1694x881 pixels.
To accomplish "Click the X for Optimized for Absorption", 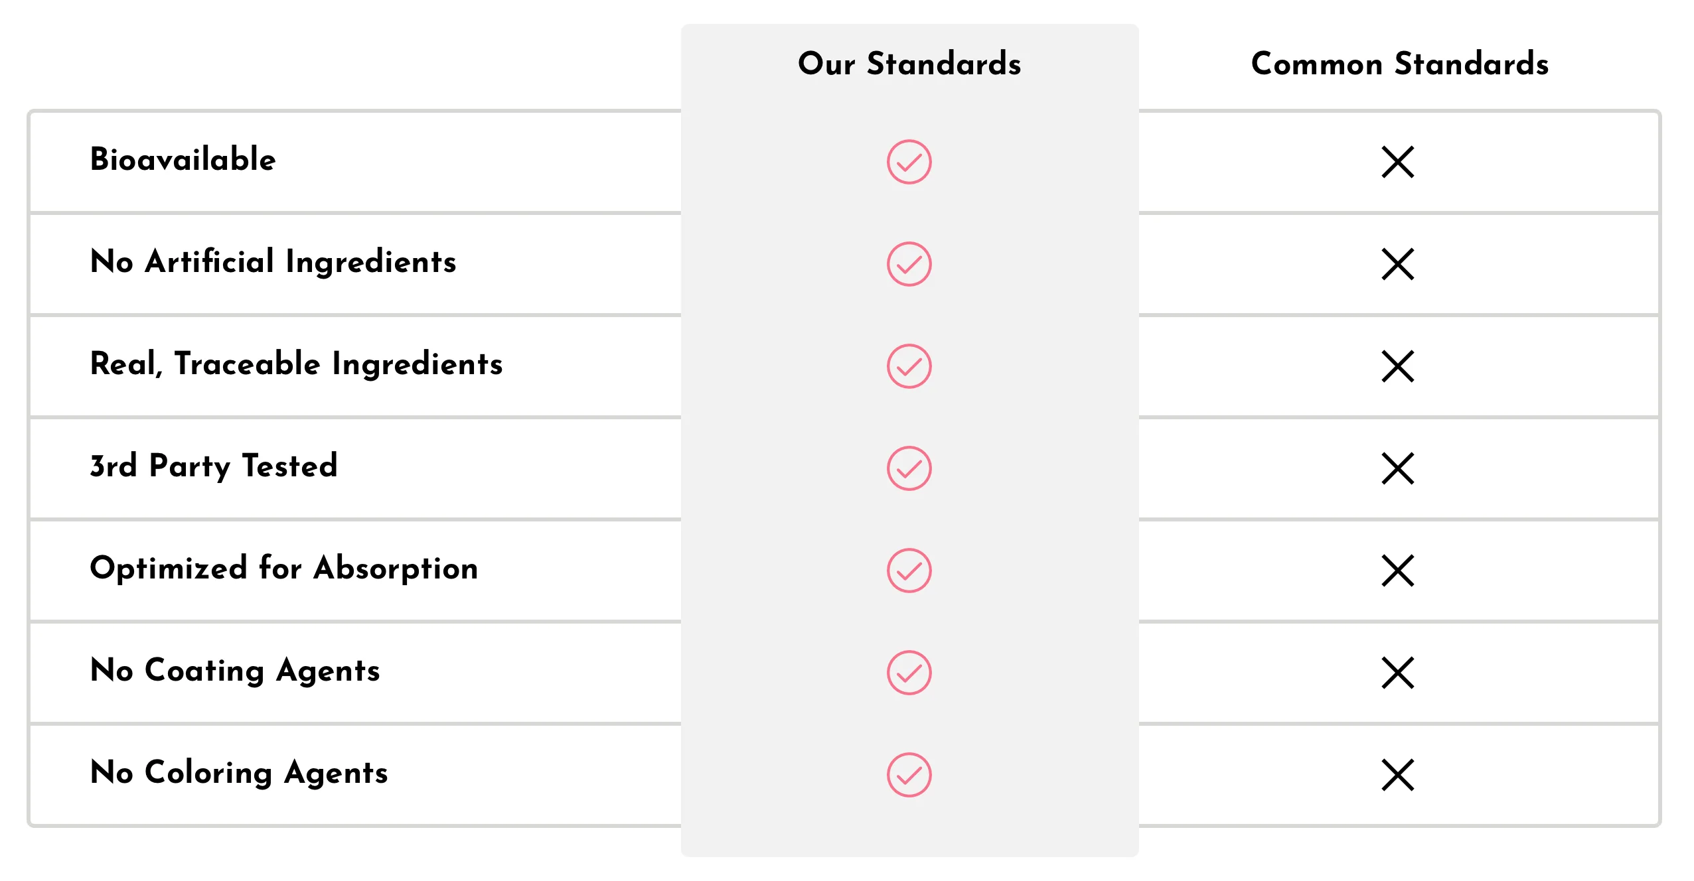I will [x=1397, y=571].
